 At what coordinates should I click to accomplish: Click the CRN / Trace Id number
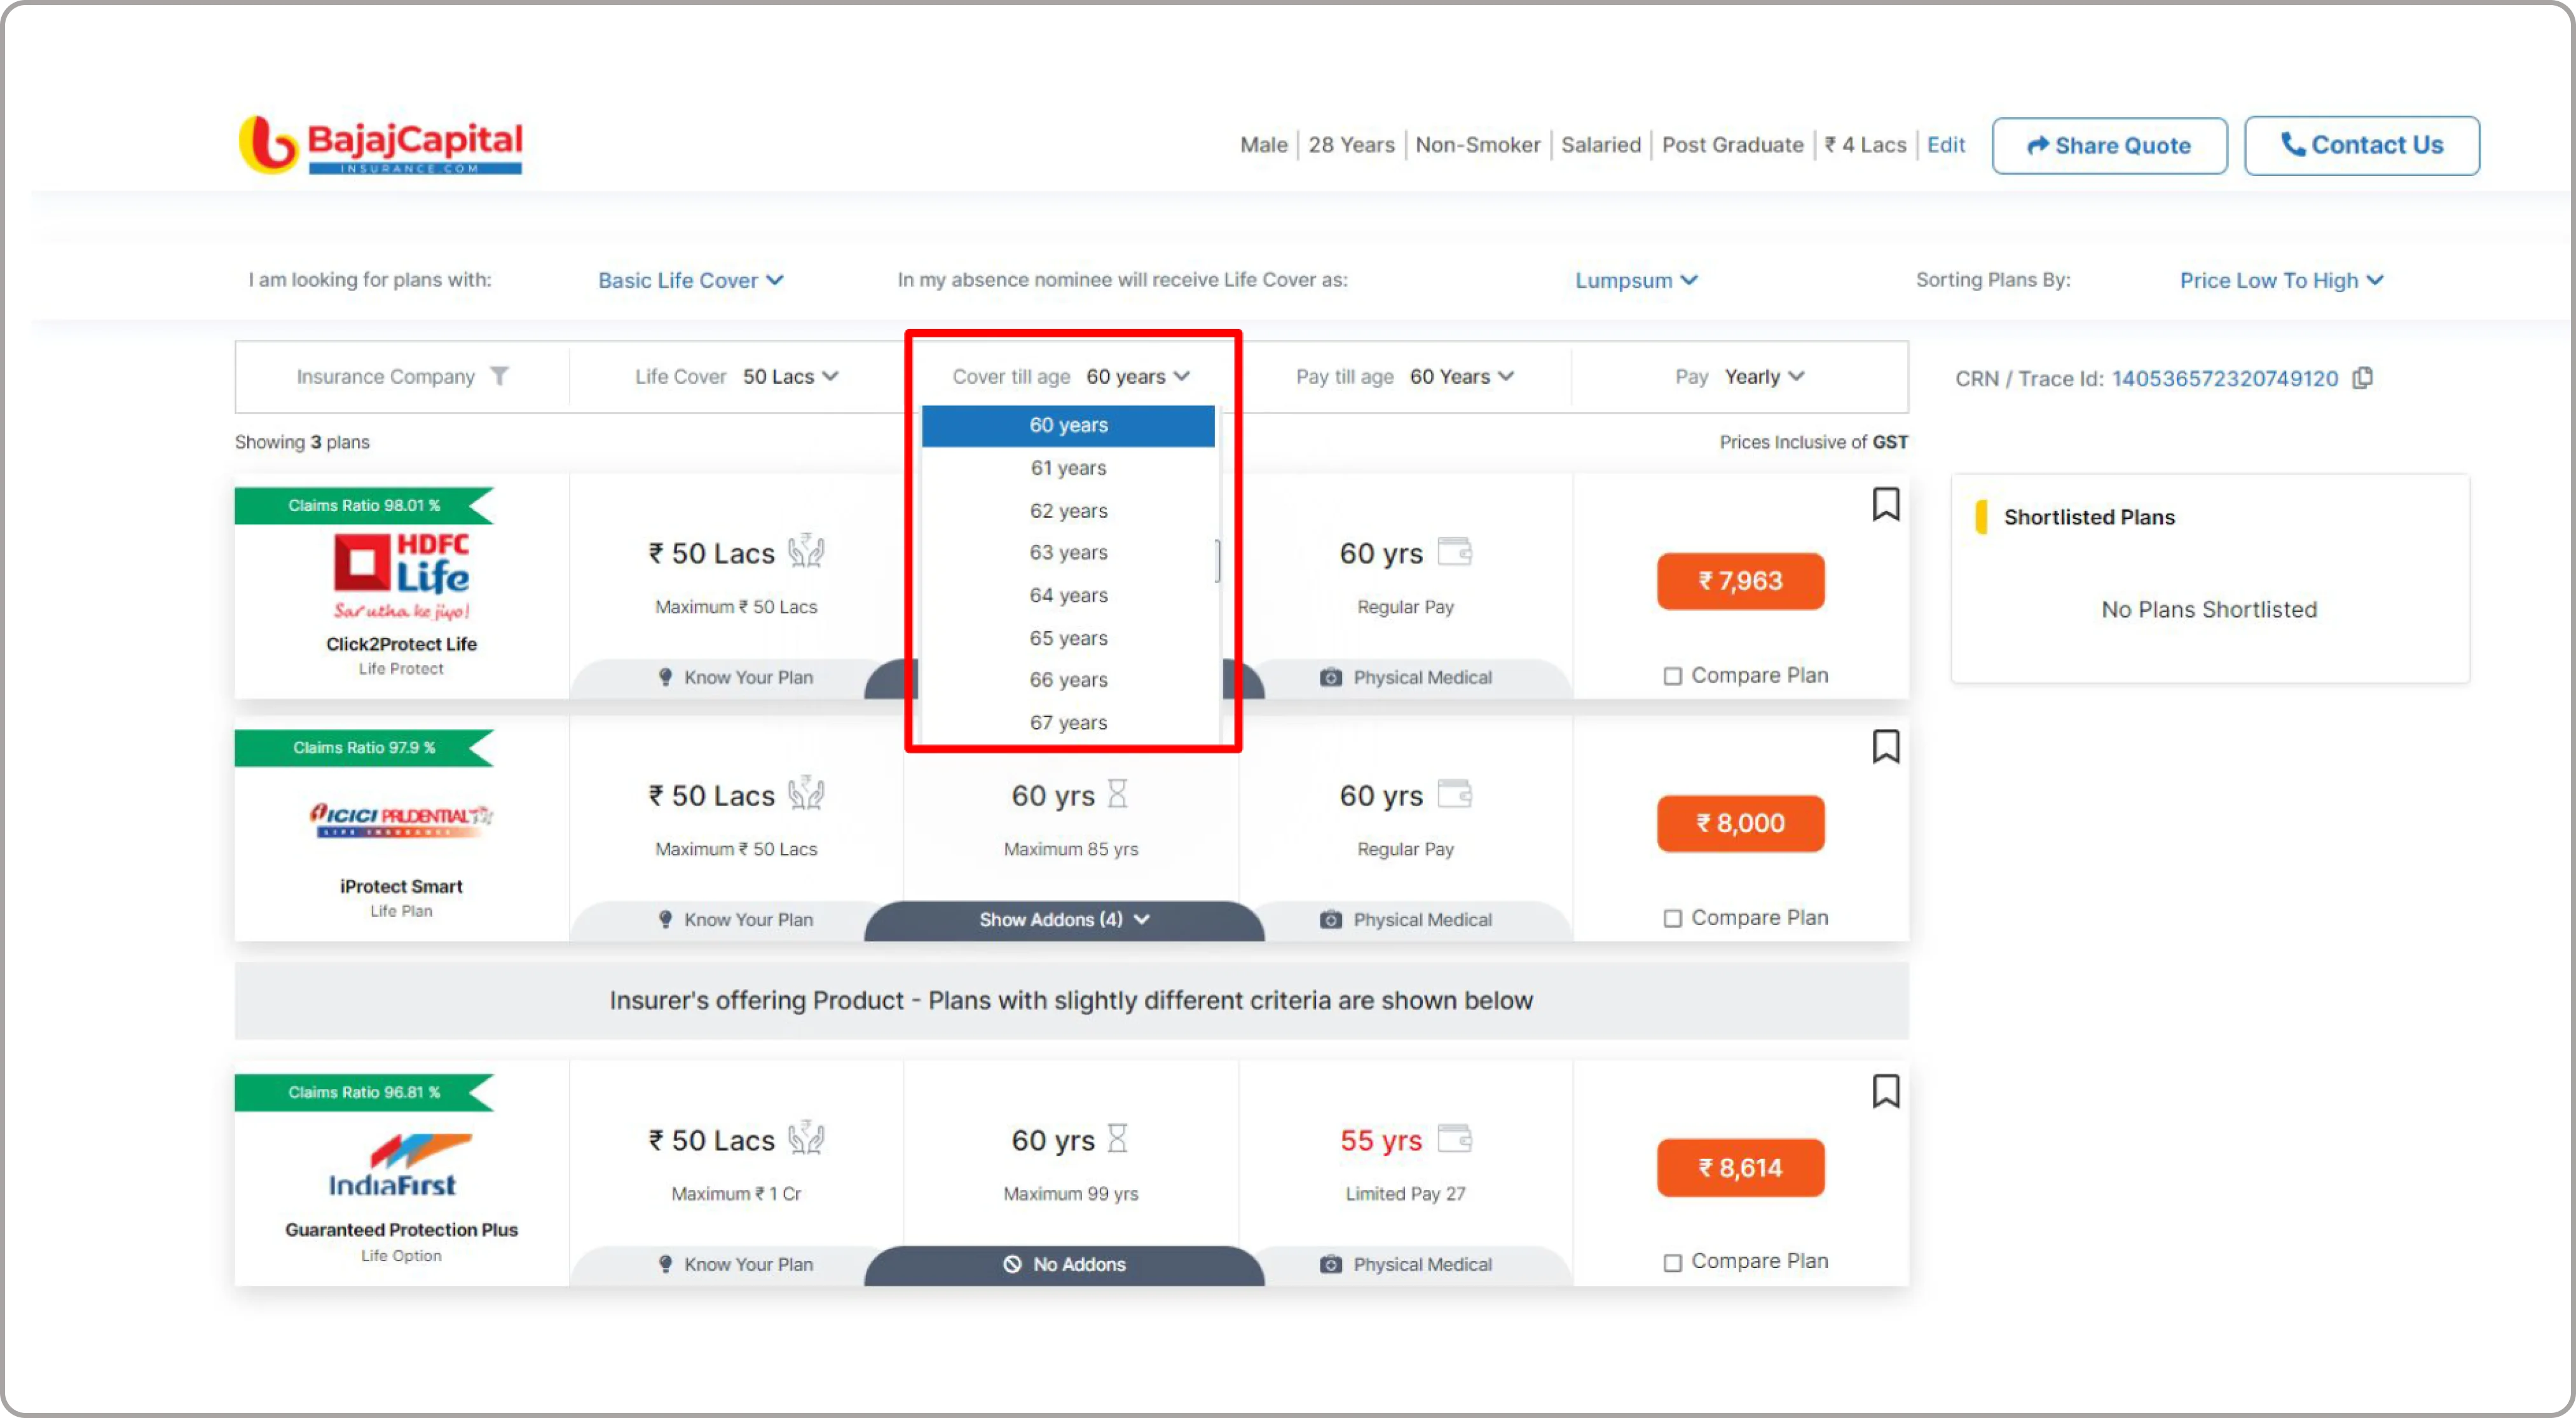(x=2225, y=379)
